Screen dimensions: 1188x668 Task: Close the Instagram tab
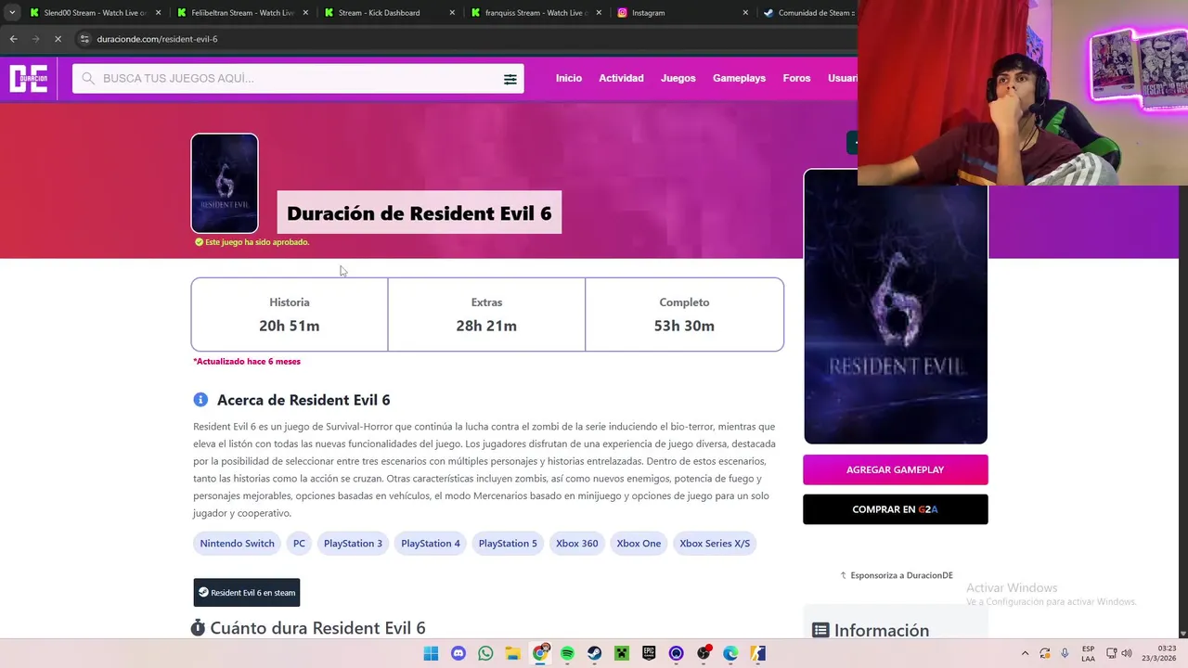click(x=745, y=13)
